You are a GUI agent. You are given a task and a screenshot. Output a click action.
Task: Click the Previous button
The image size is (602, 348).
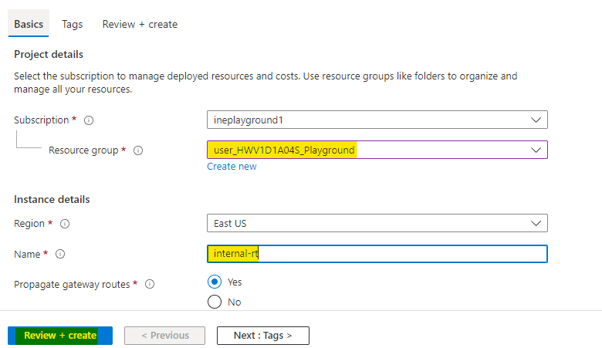coord(164,336)
